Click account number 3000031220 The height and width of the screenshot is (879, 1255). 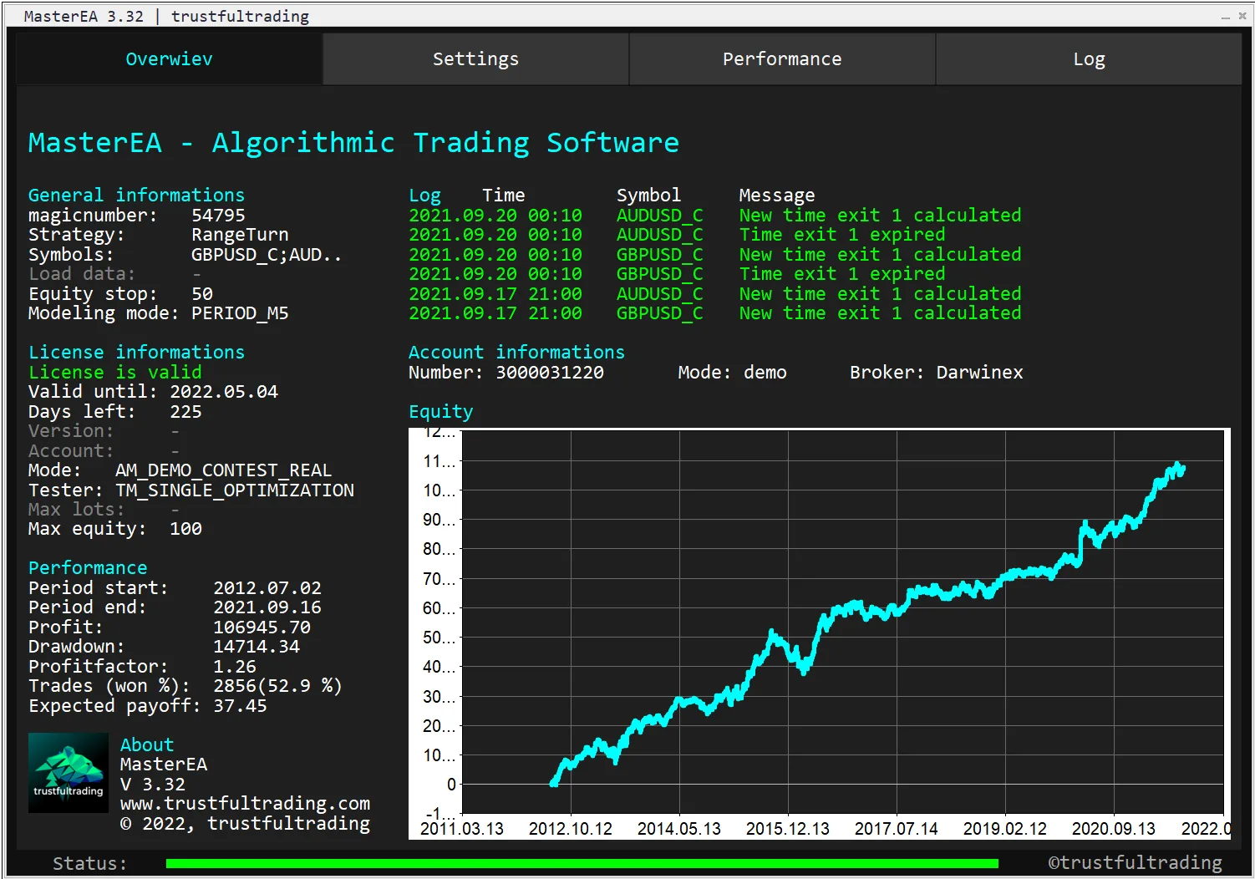tap(550, 373)
